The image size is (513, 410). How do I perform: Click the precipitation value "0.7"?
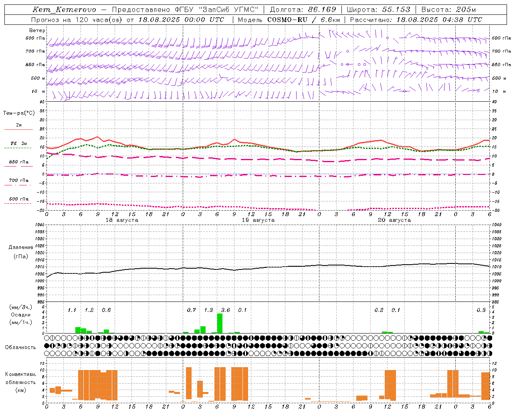[192, 310]
